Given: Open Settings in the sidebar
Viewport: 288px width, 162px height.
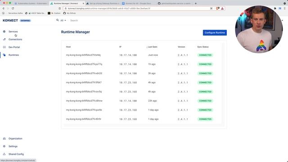Looking at the screenshot, I should pos(13,146).
